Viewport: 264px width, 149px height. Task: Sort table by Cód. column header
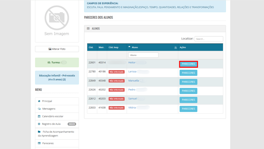(x=91, y=48)
